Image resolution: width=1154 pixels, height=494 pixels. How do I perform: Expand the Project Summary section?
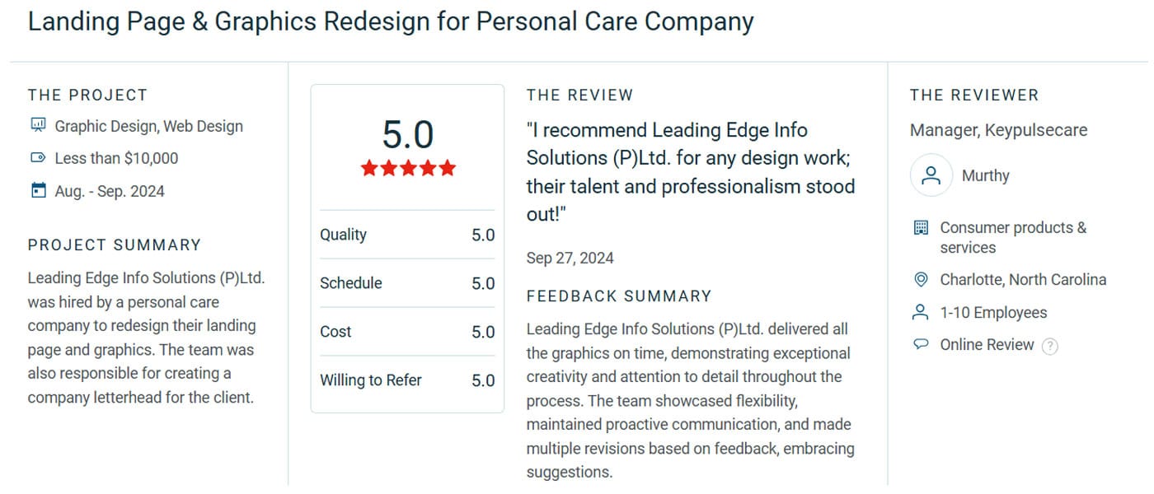pyautogui.click(x=115, y=245)
